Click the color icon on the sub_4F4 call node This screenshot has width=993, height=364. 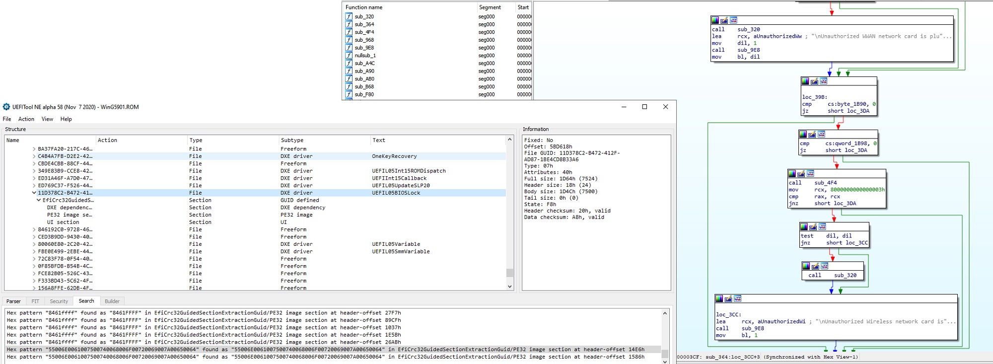tap(792, 173)
